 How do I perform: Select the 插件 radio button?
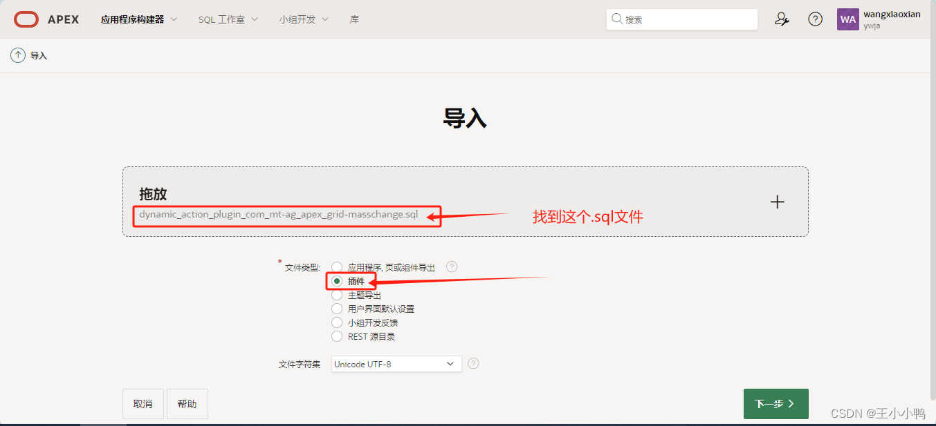[x=337, y=281]
